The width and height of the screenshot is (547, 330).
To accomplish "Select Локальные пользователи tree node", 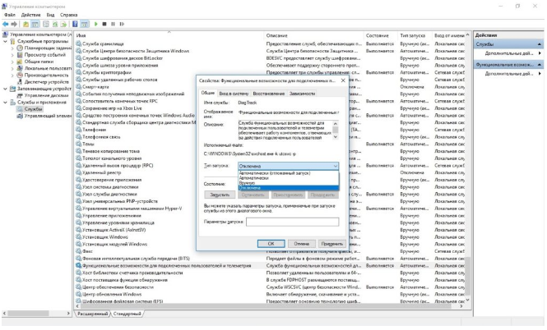I will click(48, 68).
